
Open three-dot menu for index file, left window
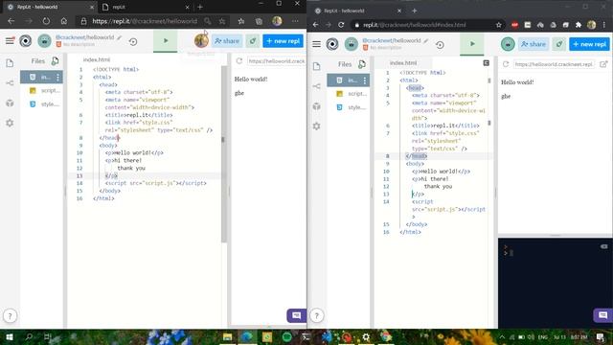pyautogui.click(x=57, y=78)
